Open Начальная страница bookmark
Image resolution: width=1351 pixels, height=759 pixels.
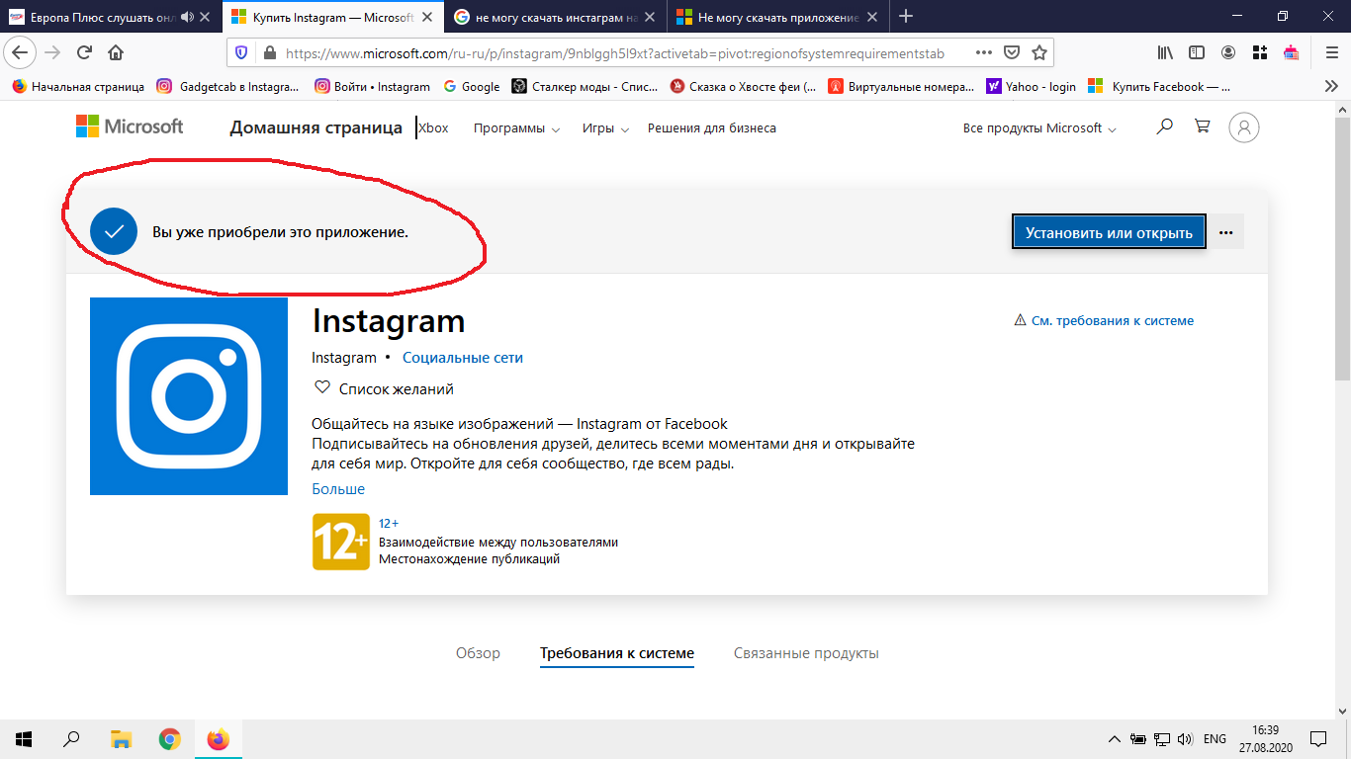[x=78, y=87]
